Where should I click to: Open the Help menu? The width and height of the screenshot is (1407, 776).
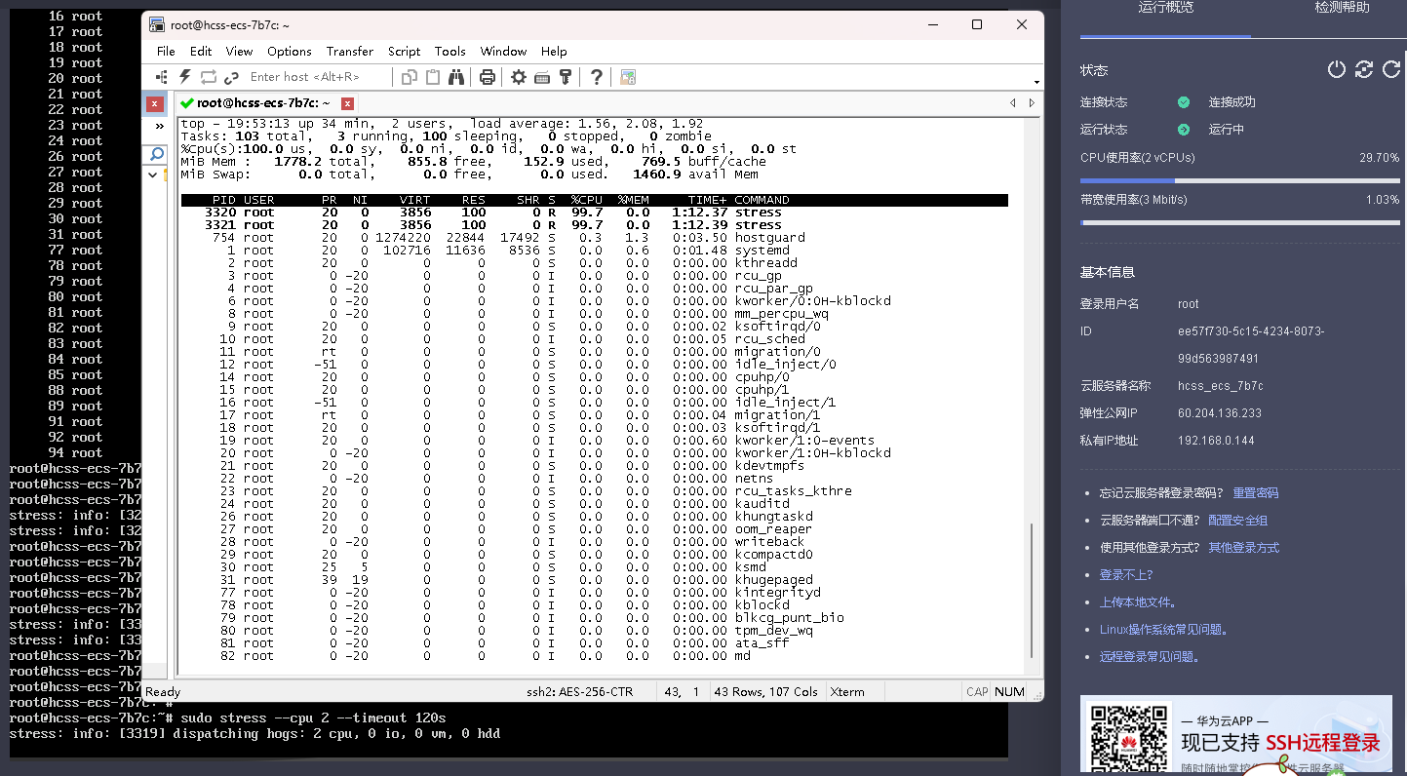(554, 52)
